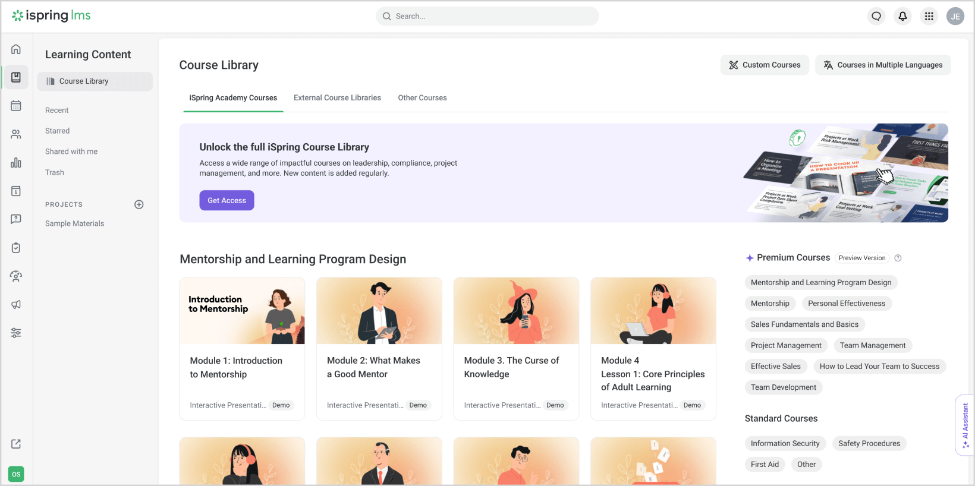The width and height of the screenshot is (975, 486).
Task: Click the Custom Courses button
Action: [x=765, y=65]
